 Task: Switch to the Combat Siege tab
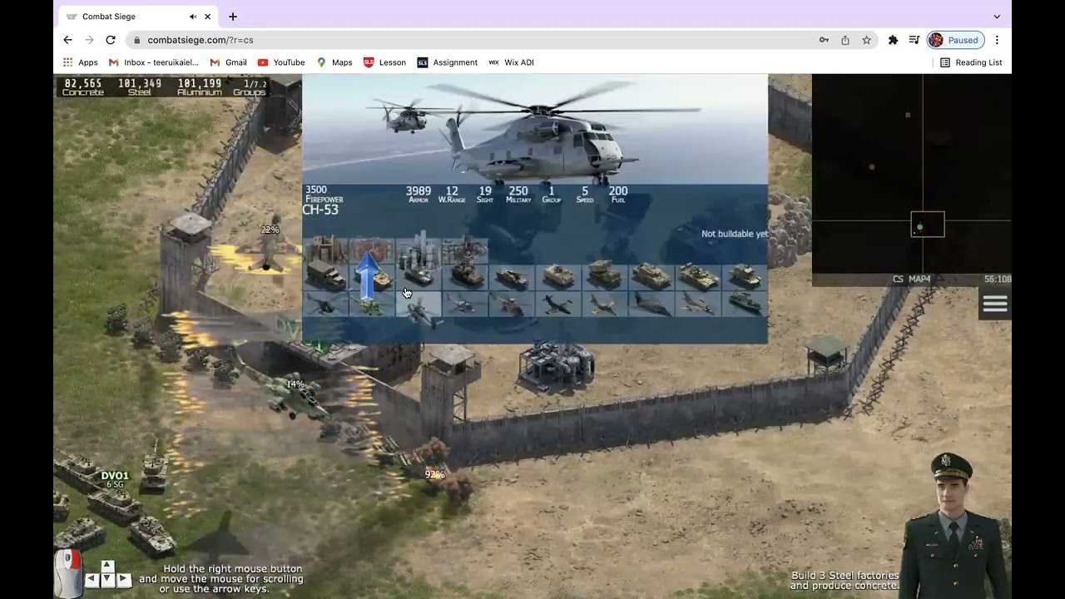138,17
